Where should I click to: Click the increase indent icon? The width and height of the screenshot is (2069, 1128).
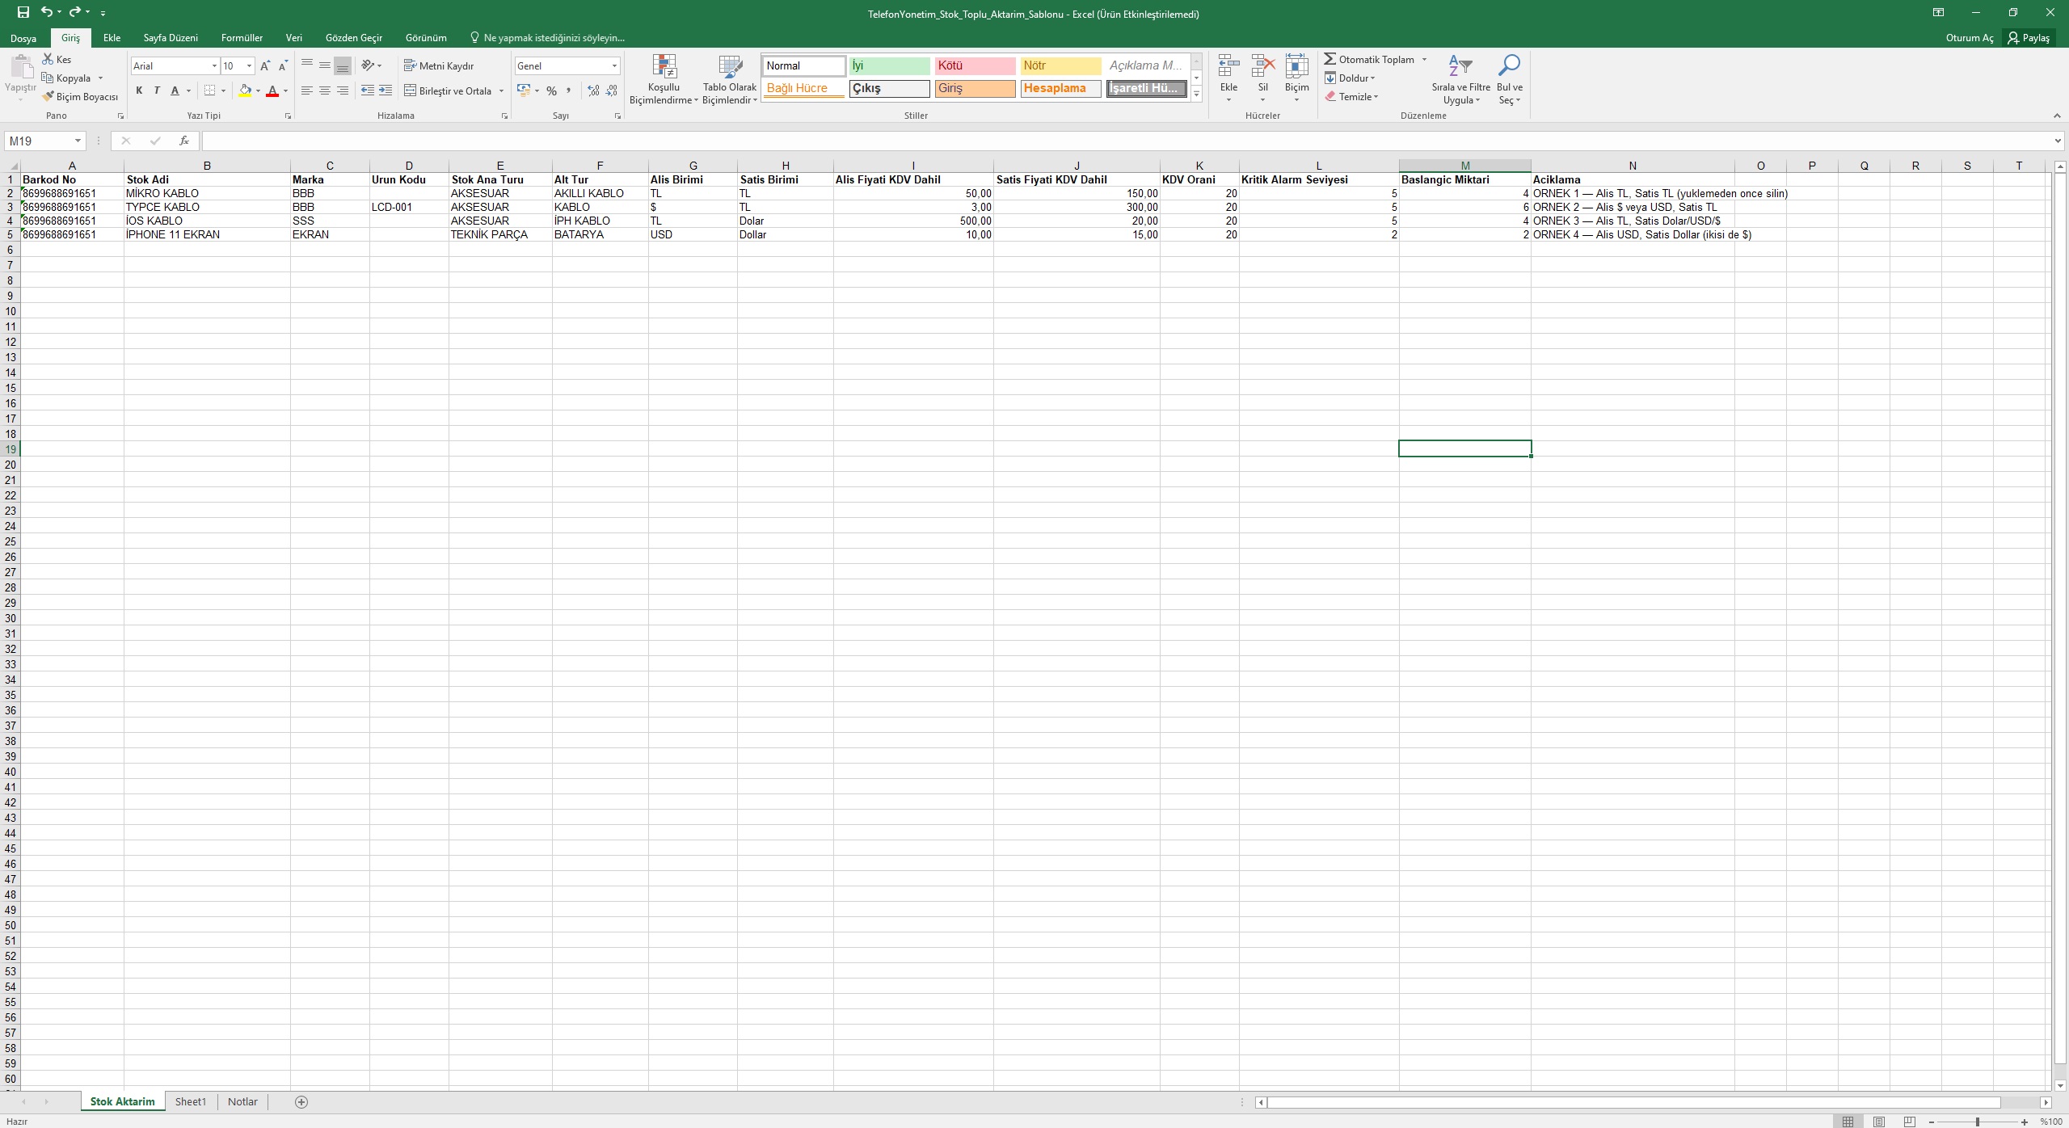(x=386, y=90)
